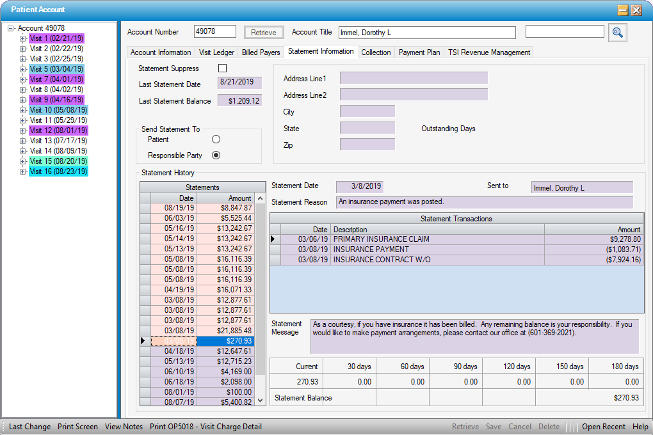Click the minimize window icon
Screen dimensions: 653x435
tap(622, 10)
